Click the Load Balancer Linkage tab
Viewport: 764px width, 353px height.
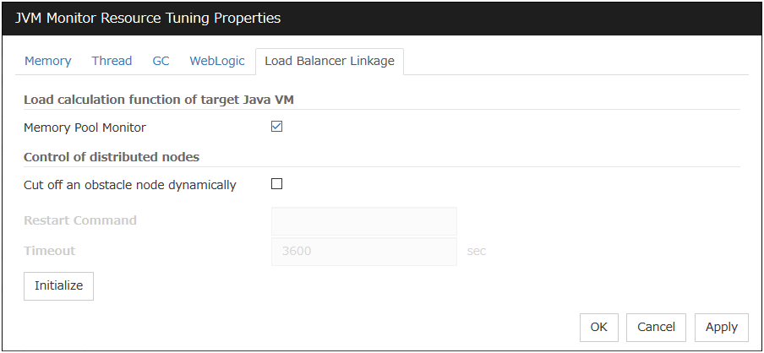point(329,61)
